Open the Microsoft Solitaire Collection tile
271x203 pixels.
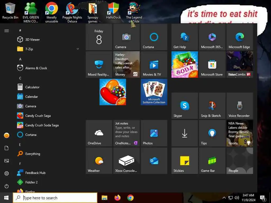154,92
